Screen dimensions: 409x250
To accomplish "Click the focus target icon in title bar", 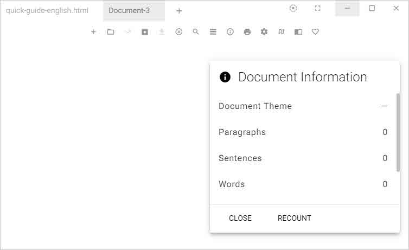I will click(x=293, y=8).
